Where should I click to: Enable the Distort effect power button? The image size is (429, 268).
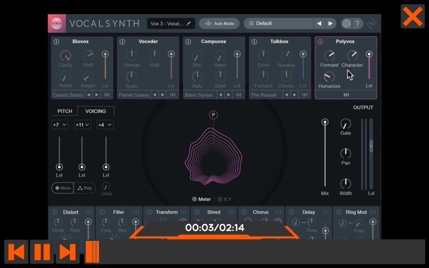[x=55, y=212]
